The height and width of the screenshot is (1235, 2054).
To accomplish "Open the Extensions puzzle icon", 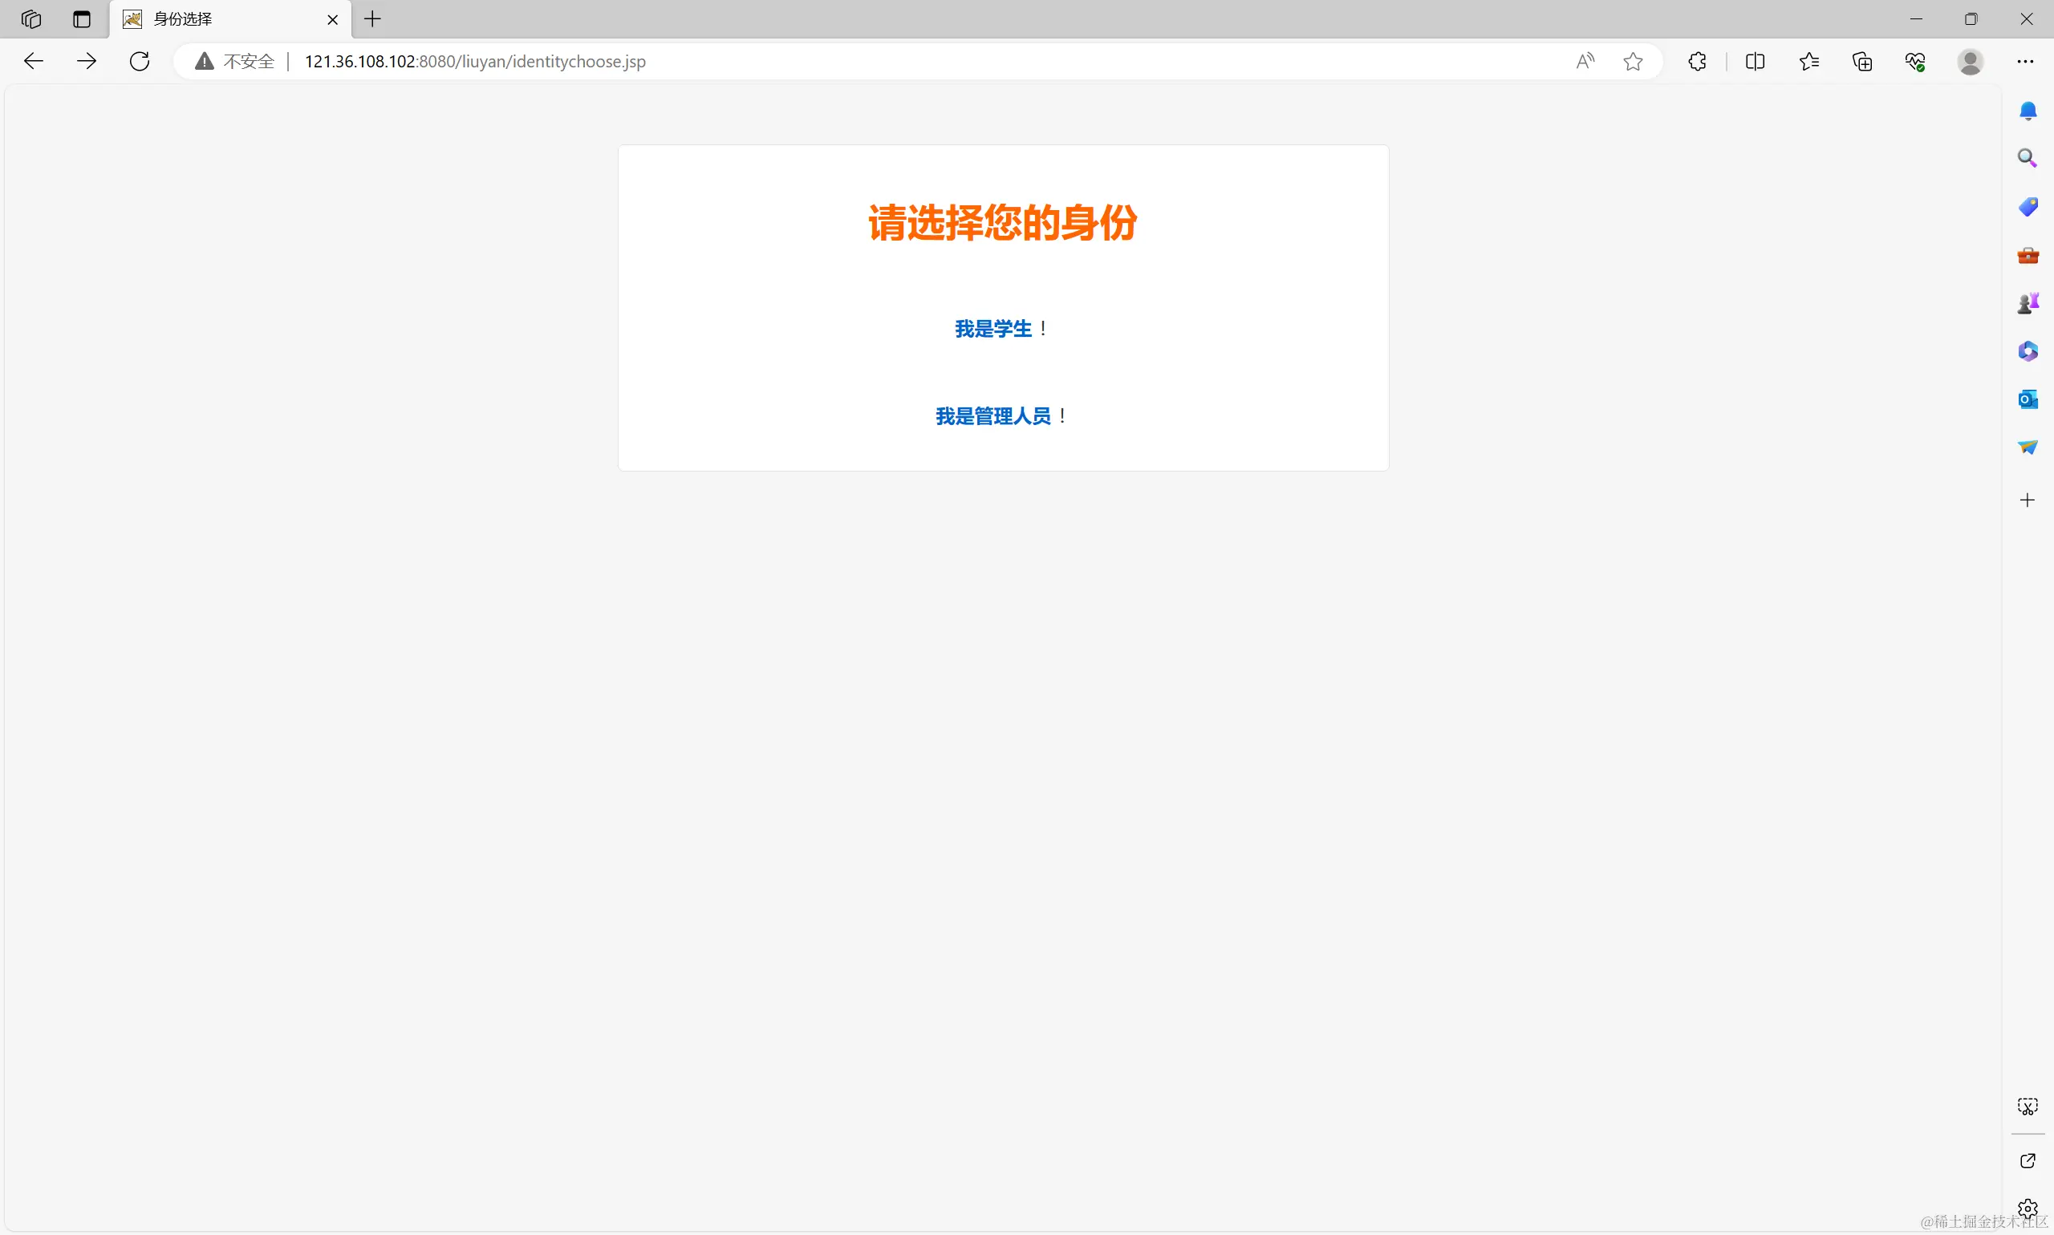I will 1696,61.
